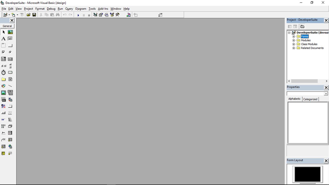
Task: Expand the Modules folder
Action: click(x=294, y=40)
